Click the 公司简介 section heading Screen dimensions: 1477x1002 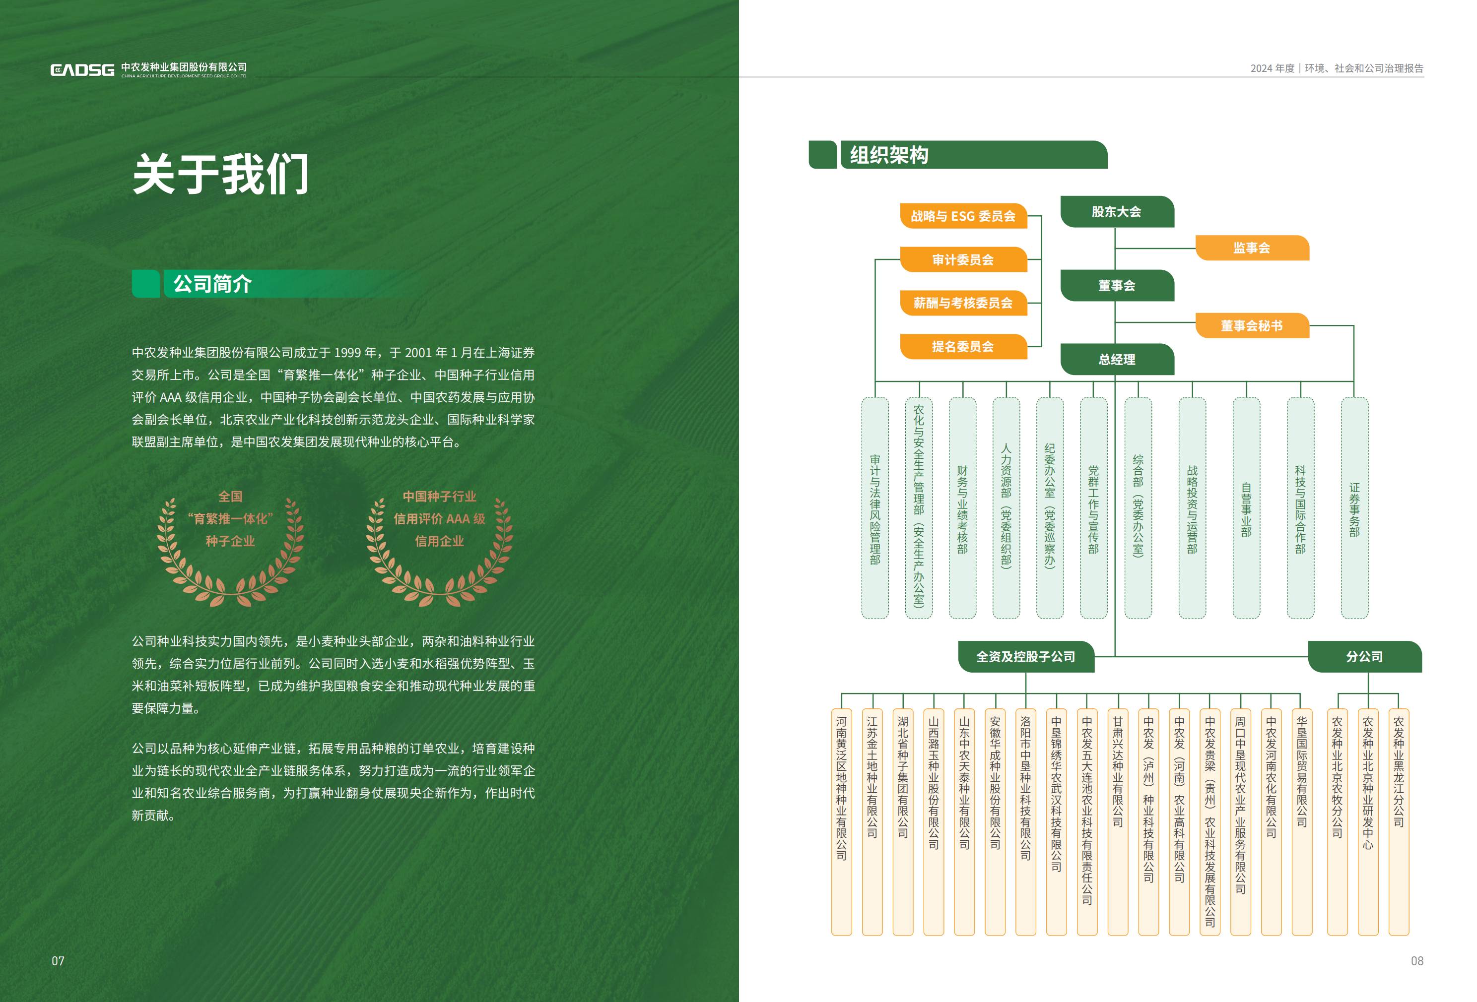pyautogui.click(x=212, y=283)
